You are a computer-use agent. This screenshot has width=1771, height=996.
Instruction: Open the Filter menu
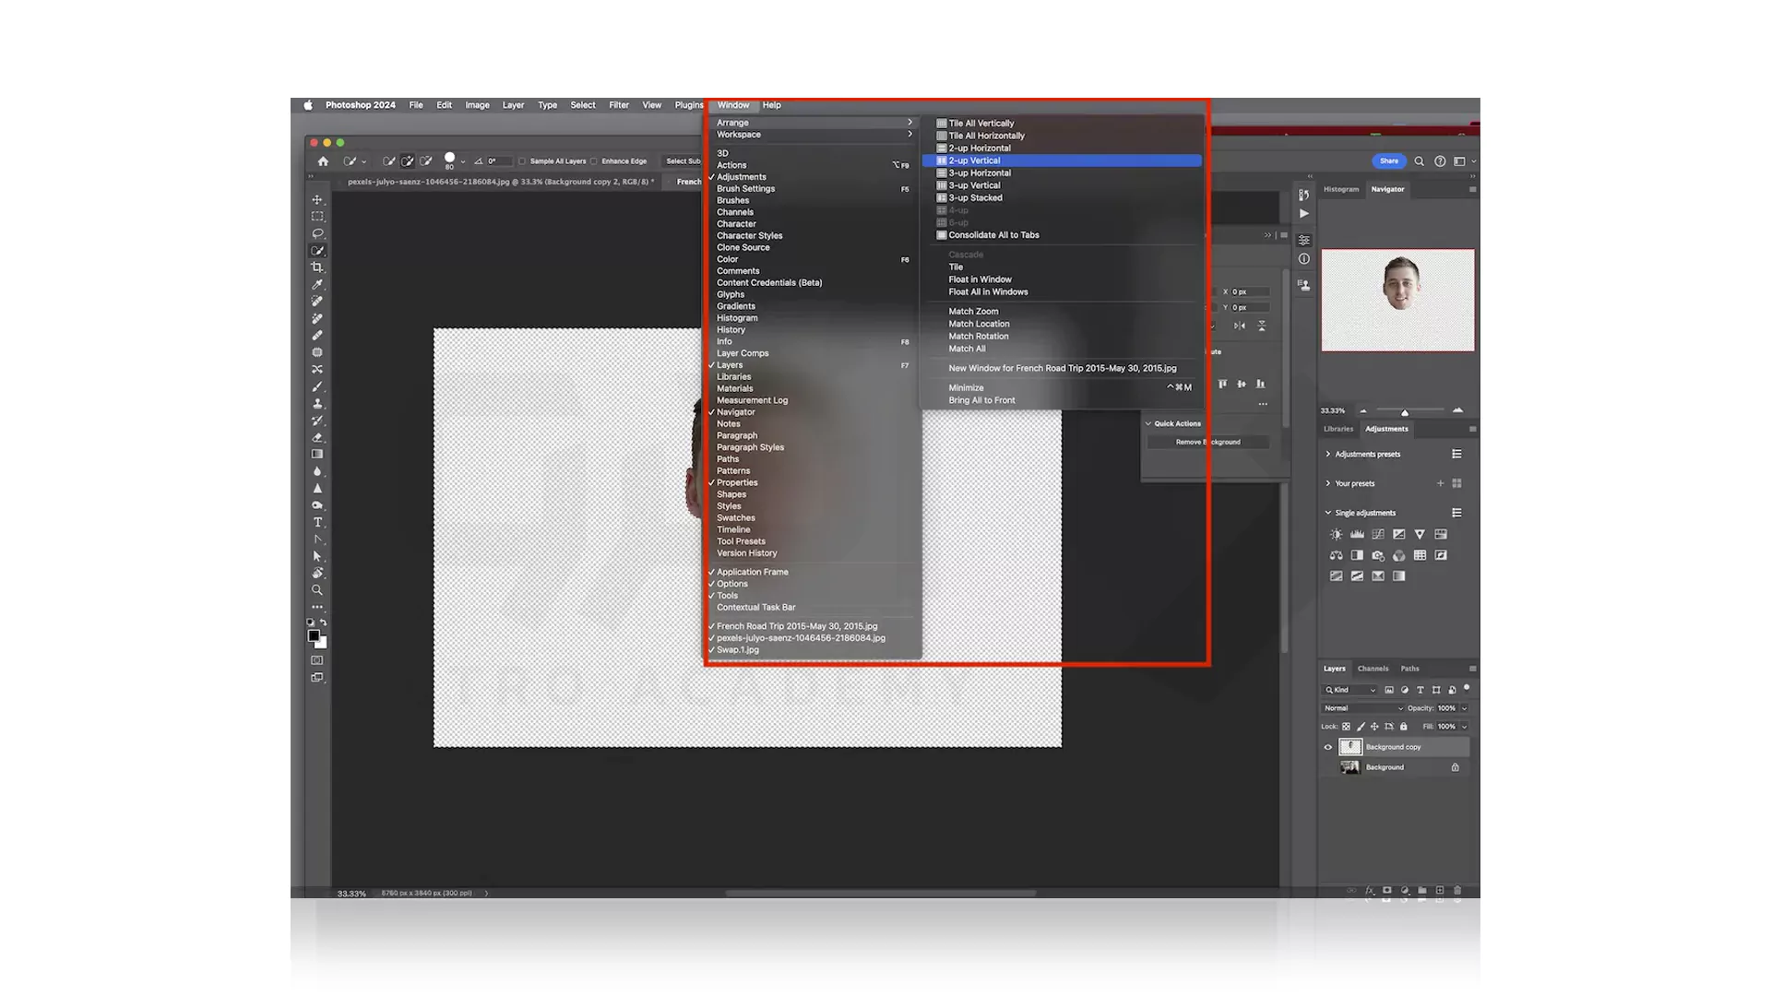[x=619, y=105]
